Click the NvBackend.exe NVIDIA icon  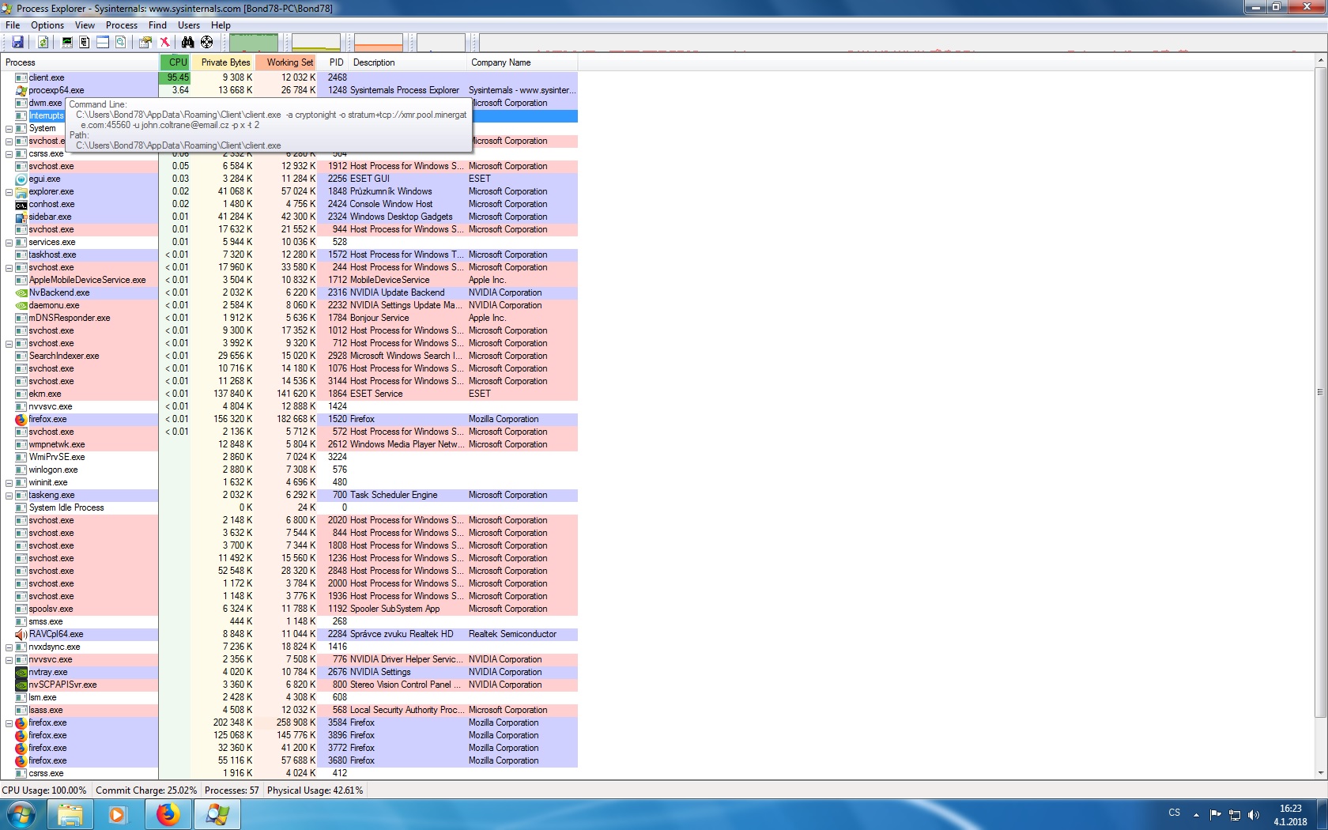click(x=21, y=292)
